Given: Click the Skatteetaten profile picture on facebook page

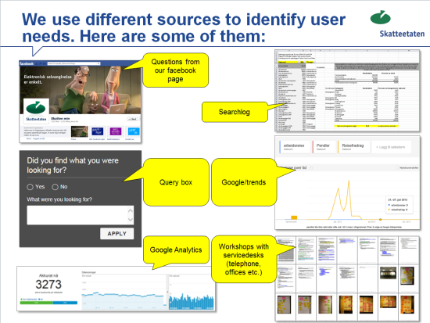Looking at the screenshot, I should [x=36, y=110].
